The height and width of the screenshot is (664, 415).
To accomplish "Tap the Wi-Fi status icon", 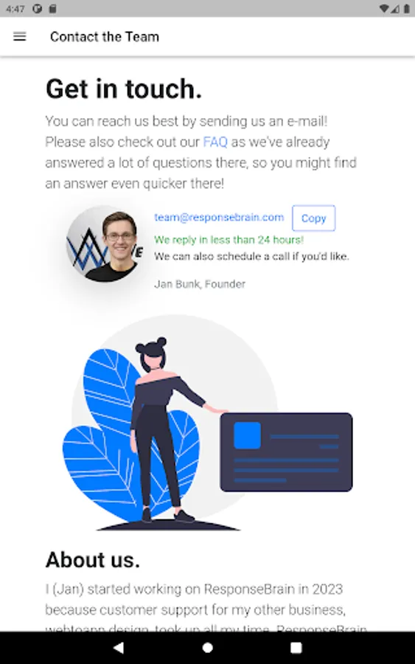I will (384, 8).
